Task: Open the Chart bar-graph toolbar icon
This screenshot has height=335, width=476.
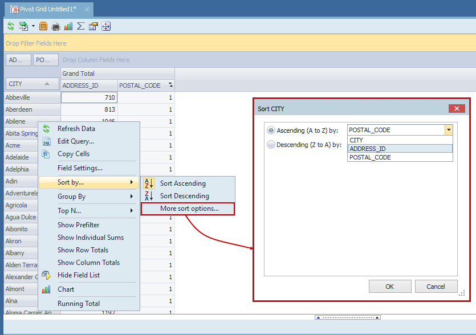Action: tap(68, 26)
